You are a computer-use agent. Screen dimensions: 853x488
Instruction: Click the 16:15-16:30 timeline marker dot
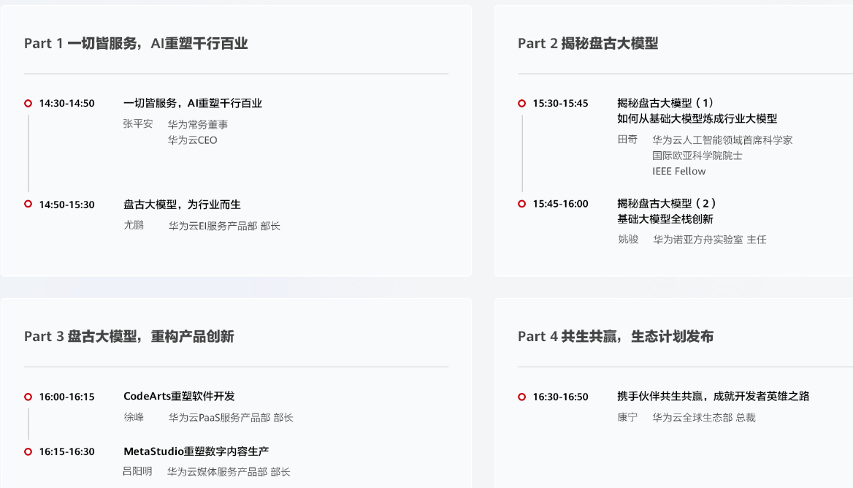pos(28,451)
